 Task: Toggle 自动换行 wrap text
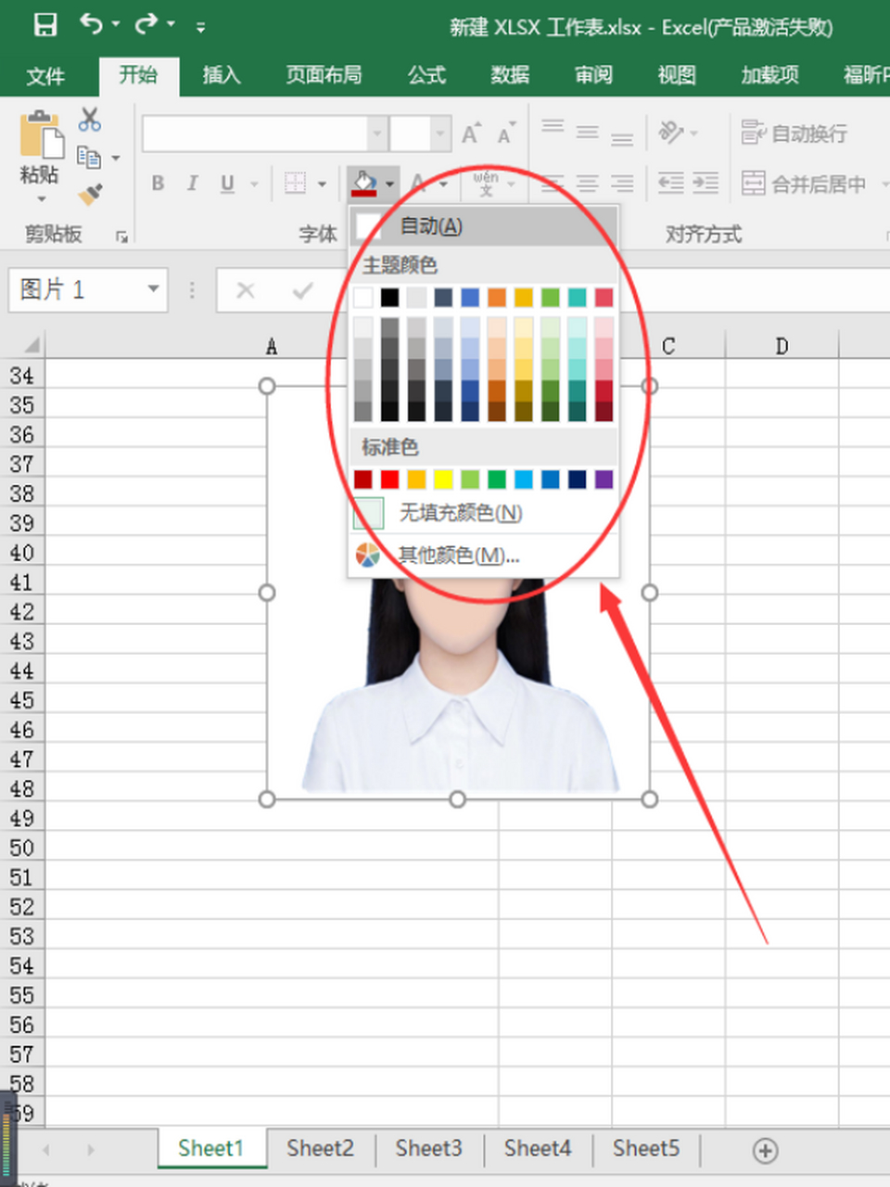795,134
